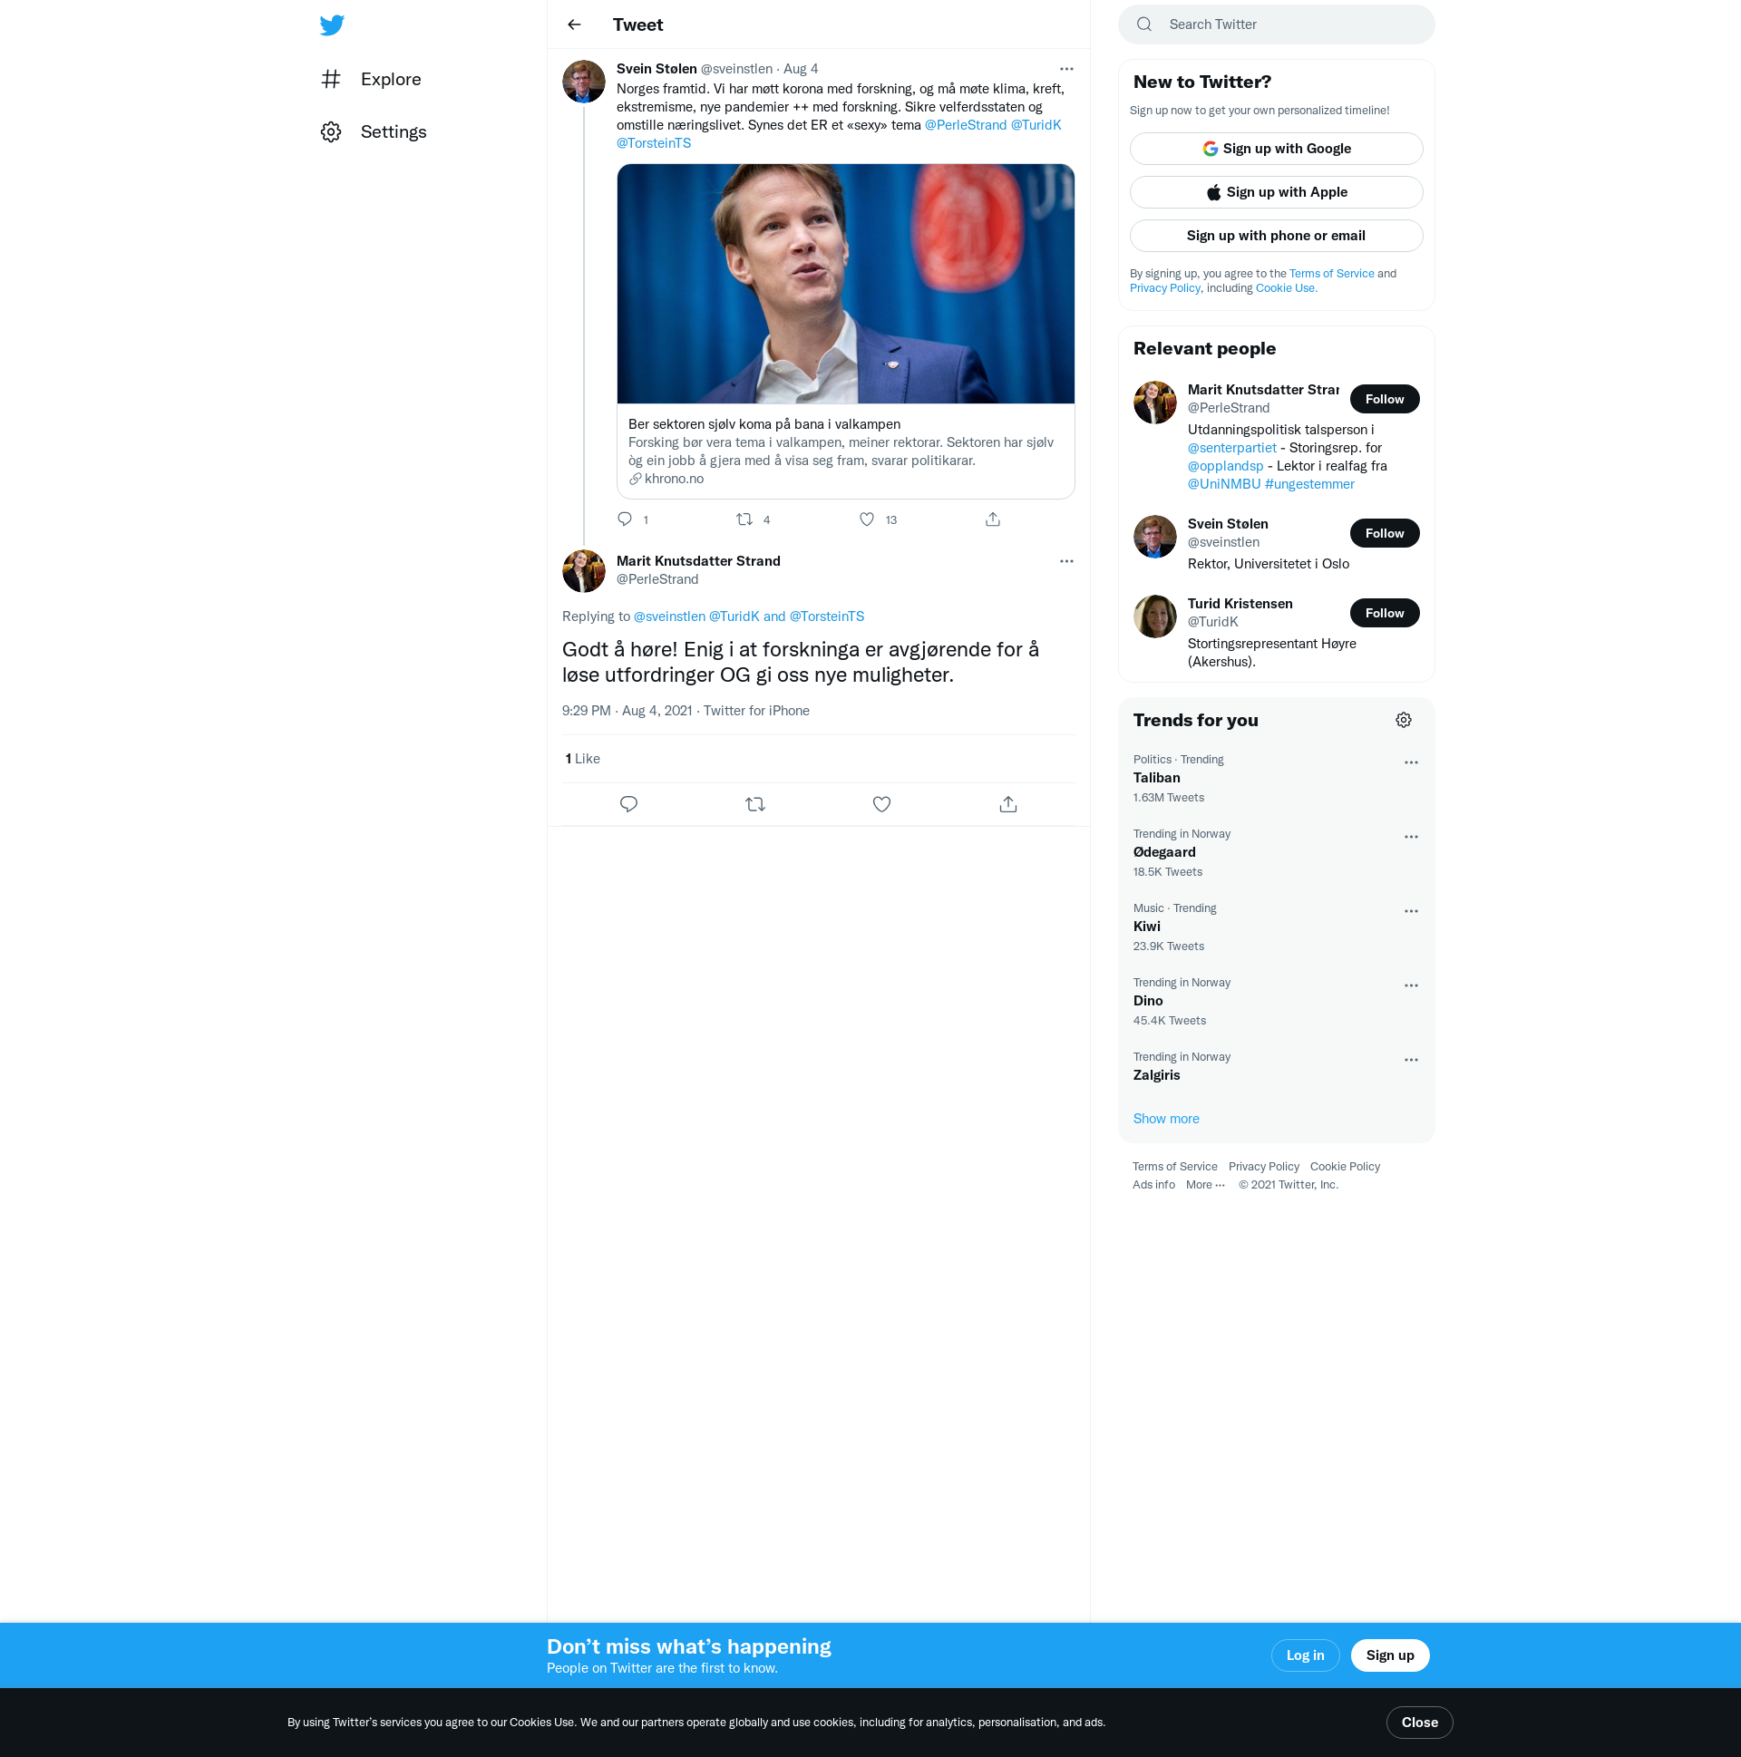1741x1757 pixels.
Task: Open the Kiwi trend
Action: (1146, 927)
